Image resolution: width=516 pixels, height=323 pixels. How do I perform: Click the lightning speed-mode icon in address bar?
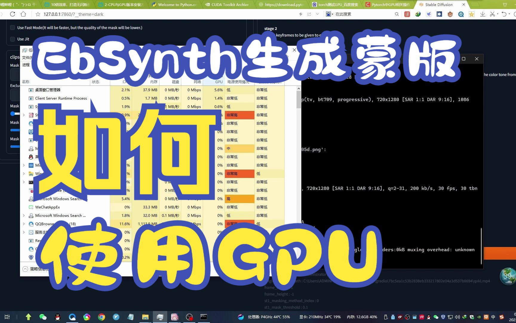pyautogui.click(x=301, y=14)
